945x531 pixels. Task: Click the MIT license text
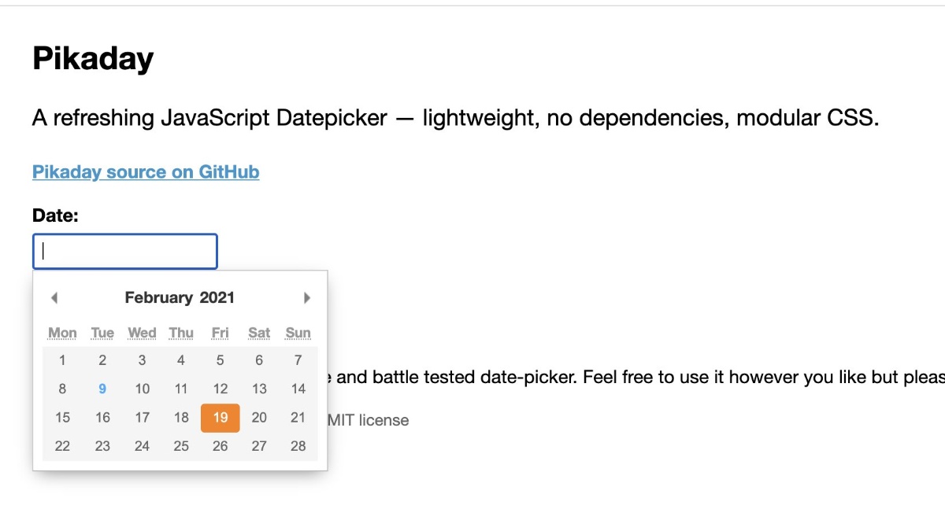tap(369, 420)
